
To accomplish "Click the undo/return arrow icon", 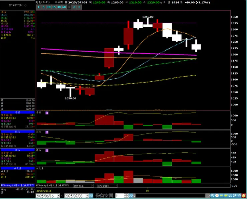I will (x=230, y=196).
